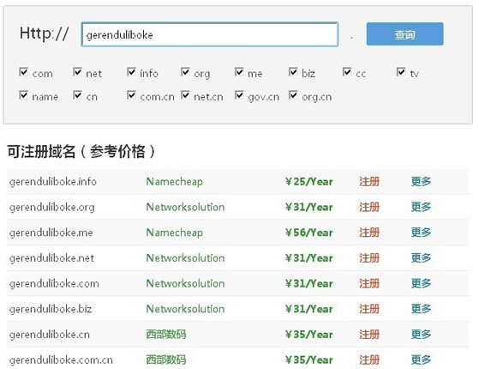The width and height of the screenshot is (479, 369).
Task: Toggle the org checkbox
Action: tap(185, 72)
